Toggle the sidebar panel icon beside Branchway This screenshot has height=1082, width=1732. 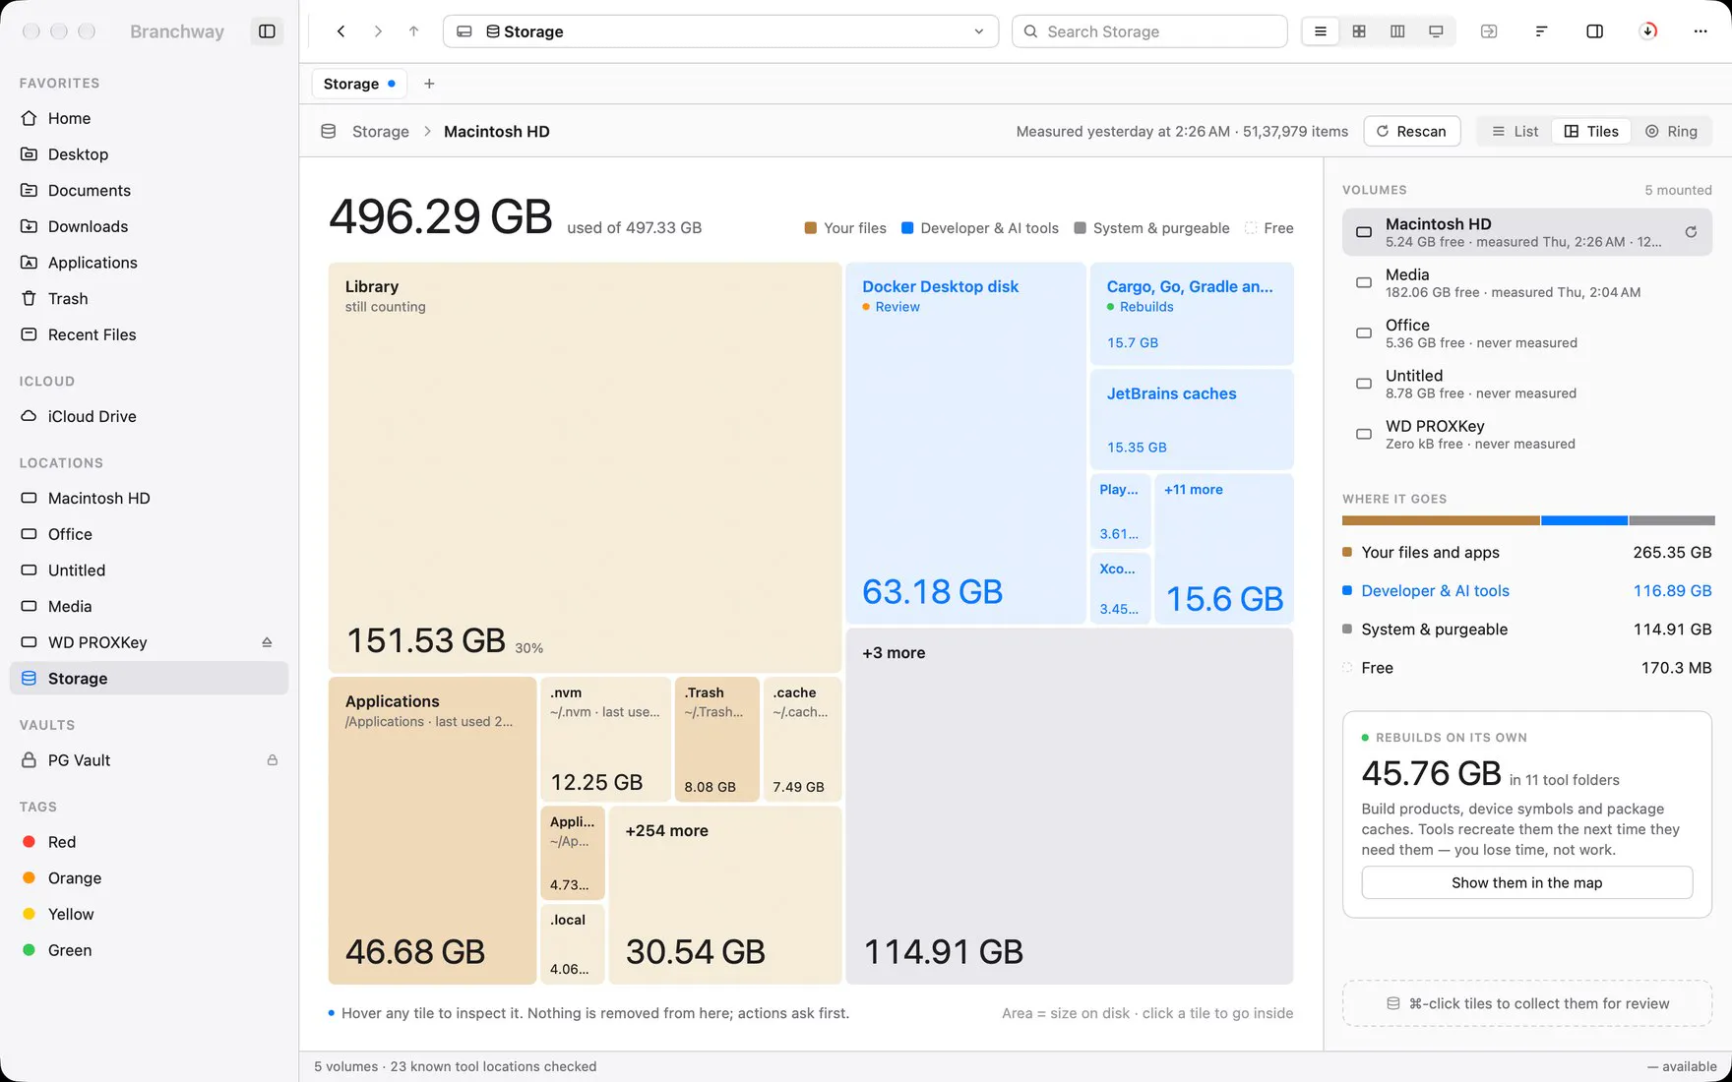coord(267,31)
